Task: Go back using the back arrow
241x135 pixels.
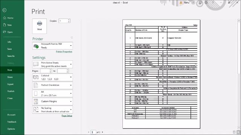Action: click(5, 10)
